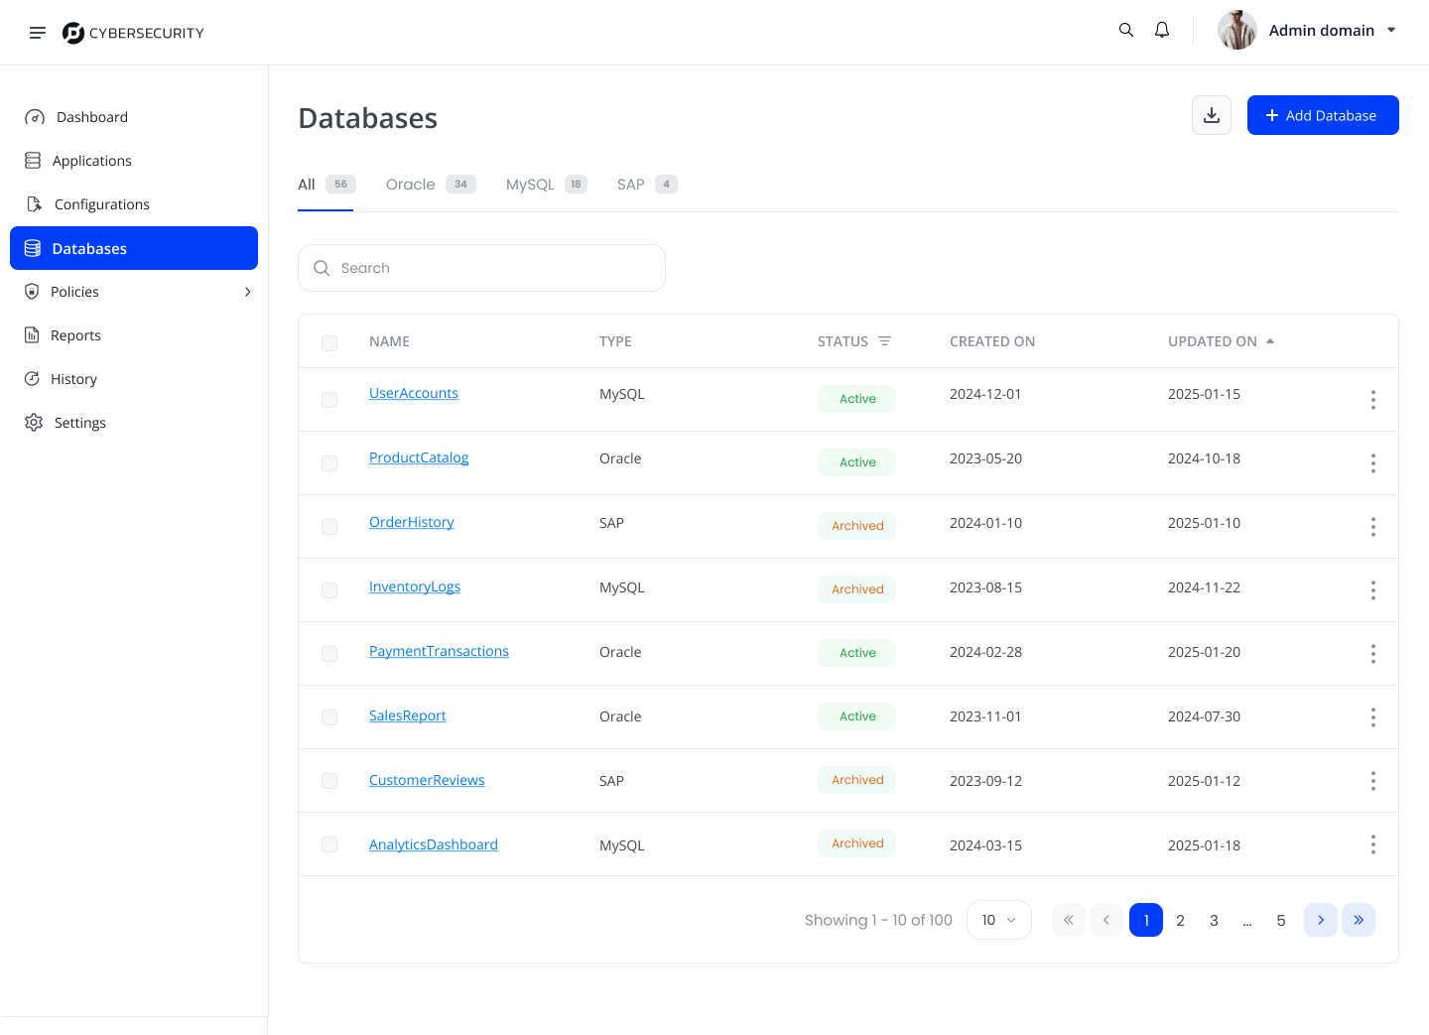Open the rows-per-page dropdown showing 10
The image size is (1429, 1035).
coord(998,920)
